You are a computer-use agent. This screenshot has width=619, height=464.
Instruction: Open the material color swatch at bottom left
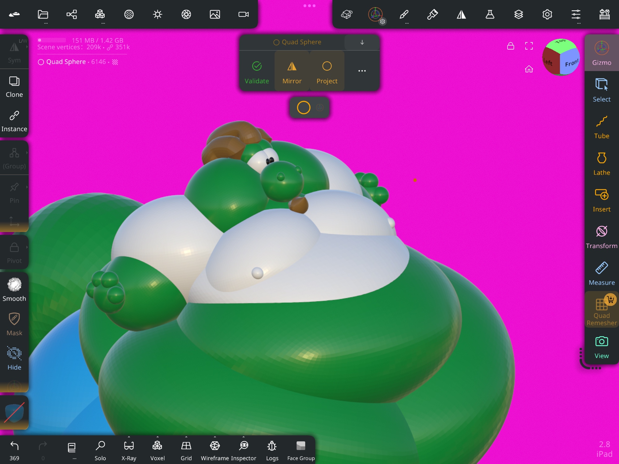pyautogui.click(x=14, y=412)
